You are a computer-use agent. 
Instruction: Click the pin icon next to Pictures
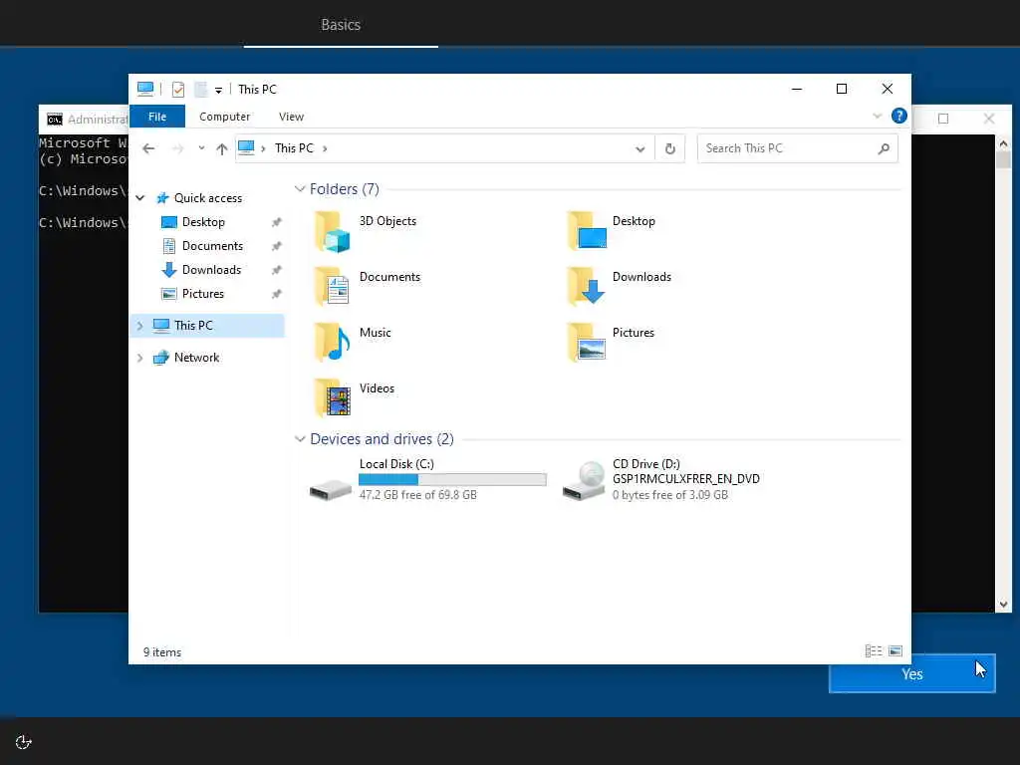pyautogui.click(x=277, y=294)
